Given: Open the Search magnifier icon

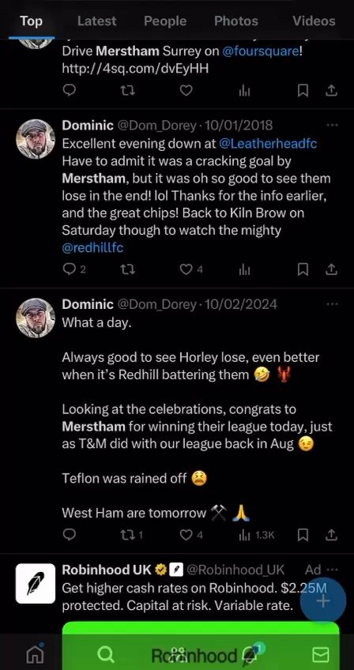Looking at the screenshot, I should (106, 654).
